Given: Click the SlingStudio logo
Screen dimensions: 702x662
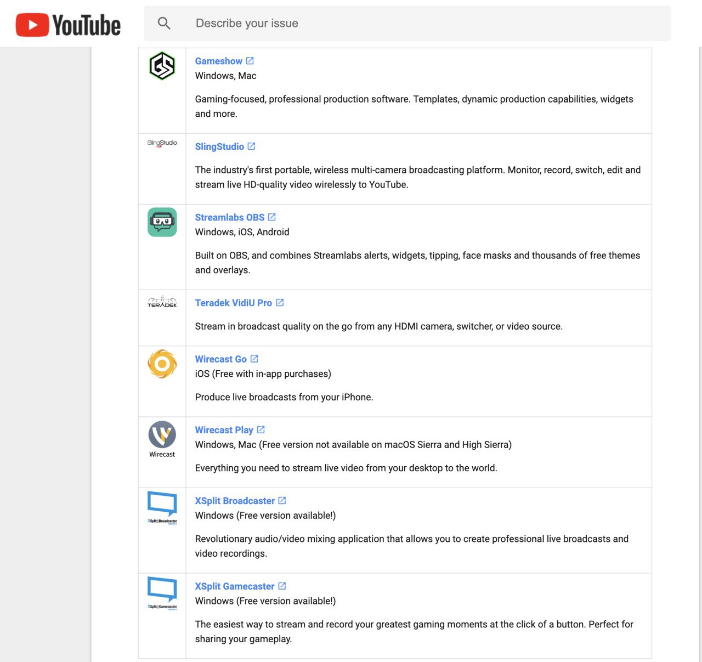Looking at the screenshot, I should point(162,143).
